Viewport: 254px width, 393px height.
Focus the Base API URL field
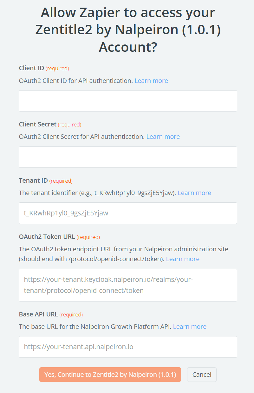tap(128, 347)
